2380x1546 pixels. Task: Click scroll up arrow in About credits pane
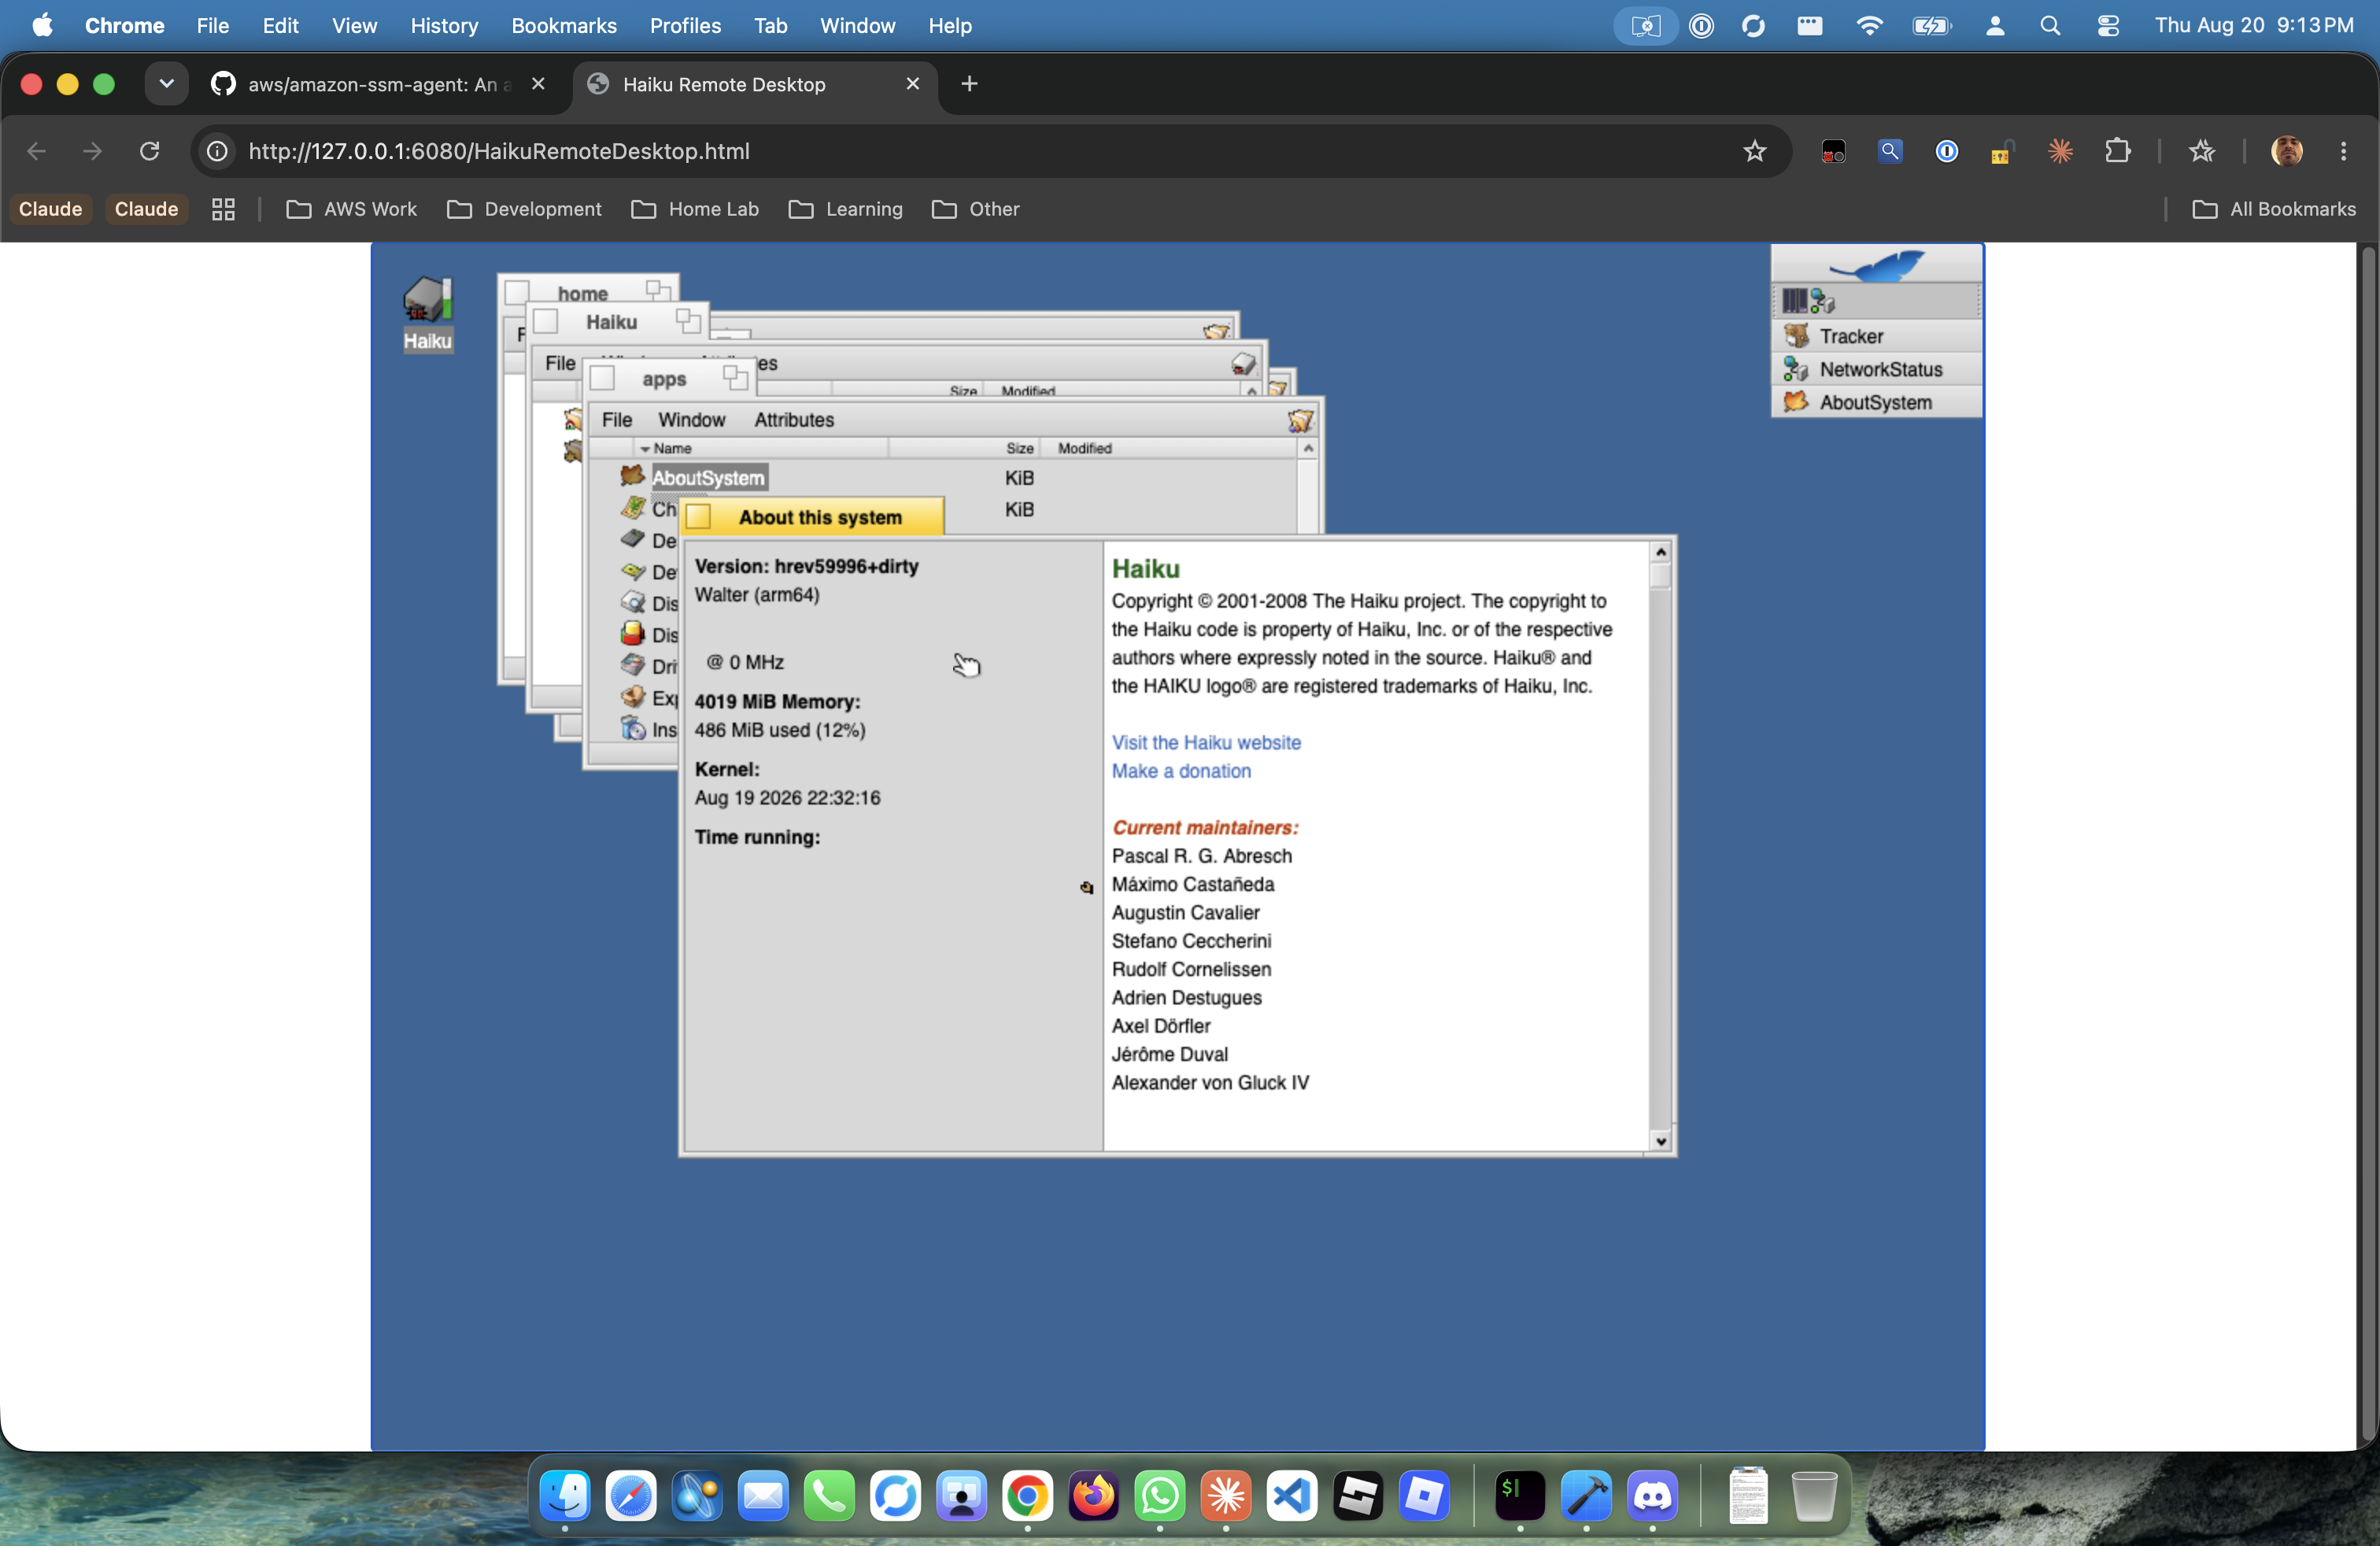click(x=1660, y=552)
